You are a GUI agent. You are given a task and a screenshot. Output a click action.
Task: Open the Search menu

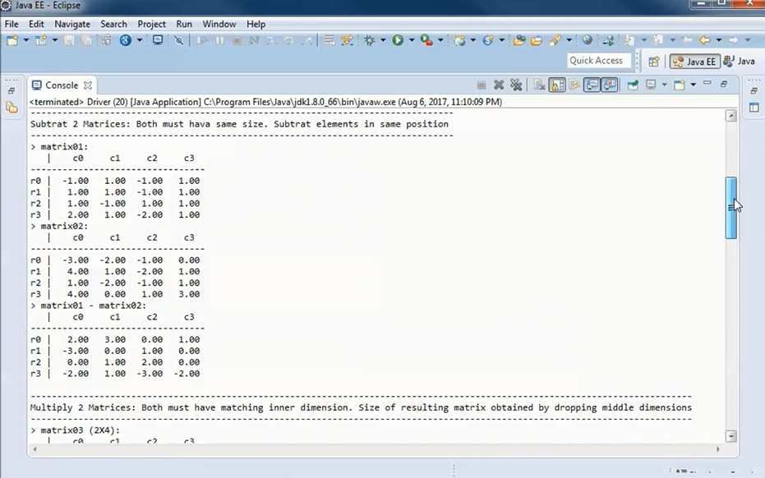(x=113, y=24)
